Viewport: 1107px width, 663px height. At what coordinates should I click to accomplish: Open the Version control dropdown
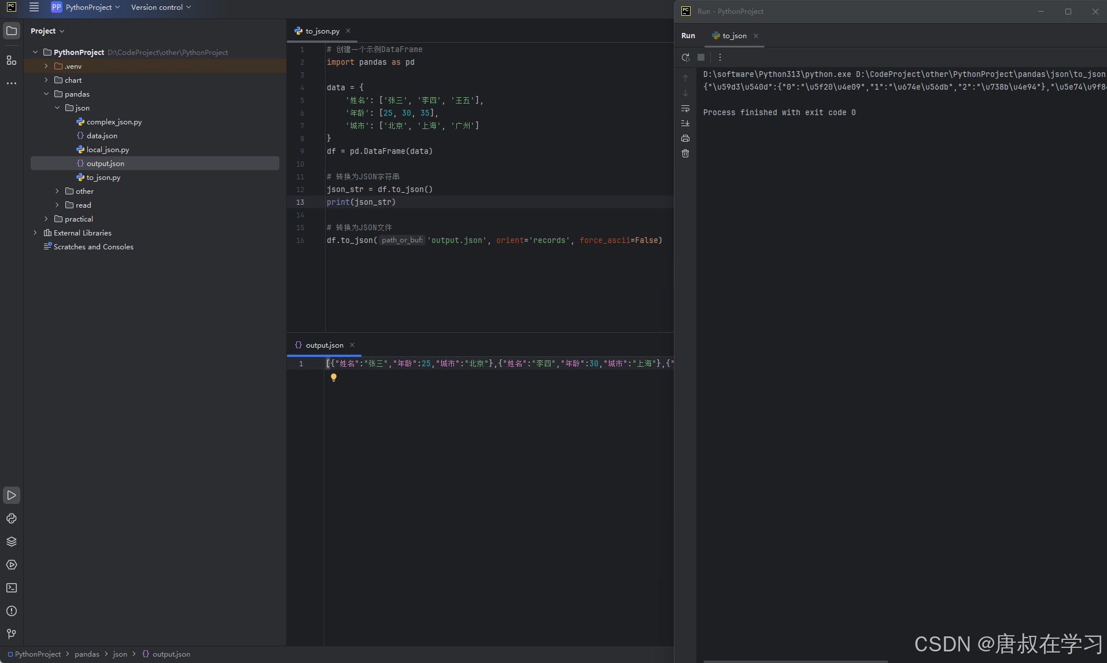[161, 7]
